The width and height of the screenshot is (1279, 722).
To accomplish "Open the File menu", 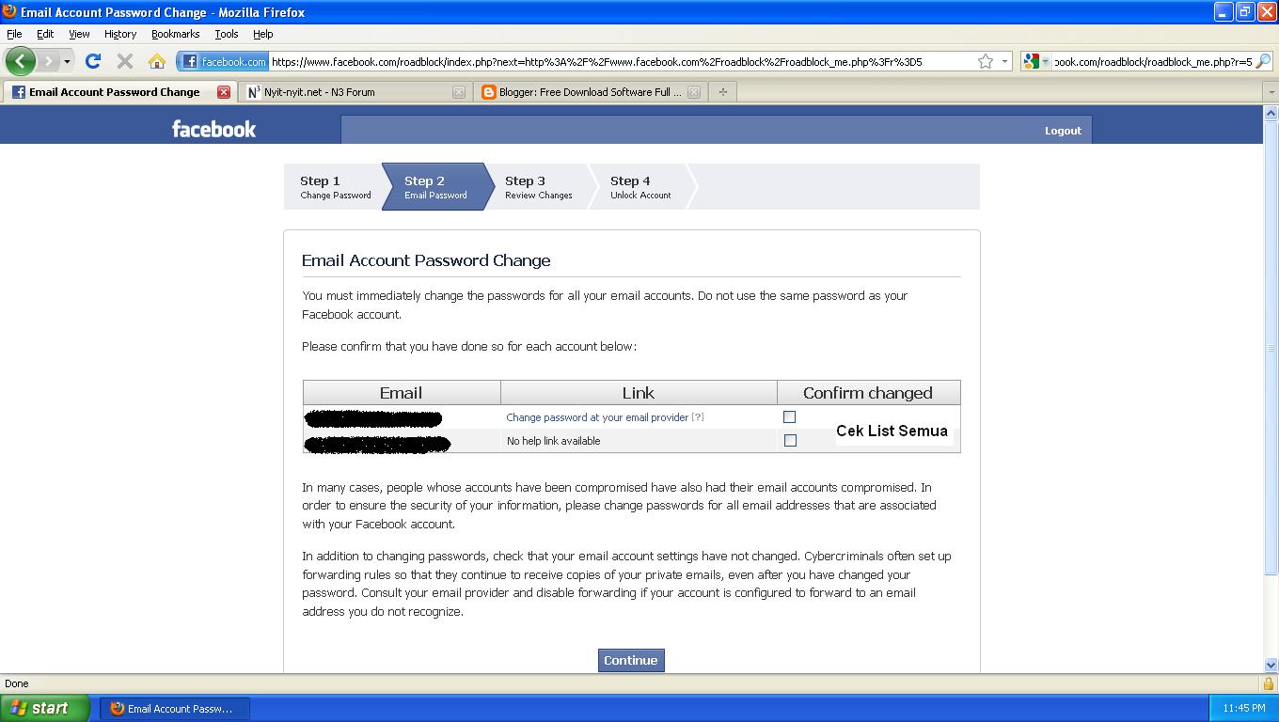I will click(x=14, y=34).
